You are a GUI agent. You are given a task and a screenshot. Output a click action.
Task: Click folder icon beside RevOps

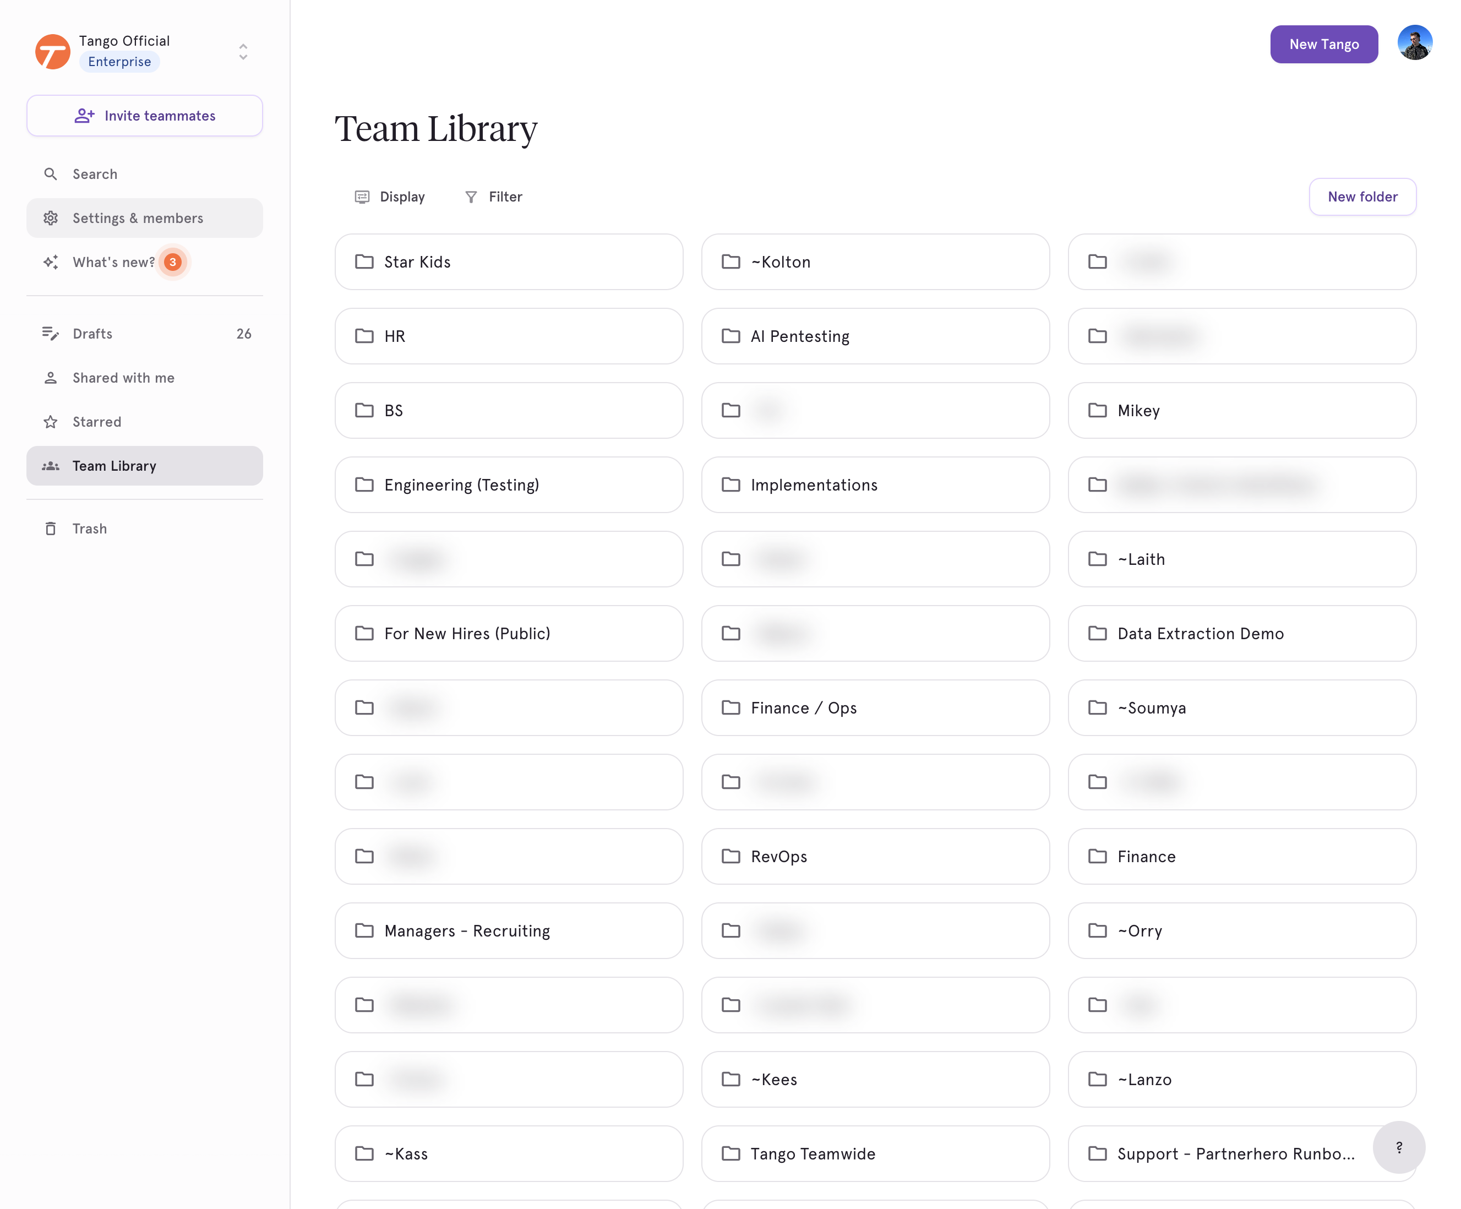730,856
